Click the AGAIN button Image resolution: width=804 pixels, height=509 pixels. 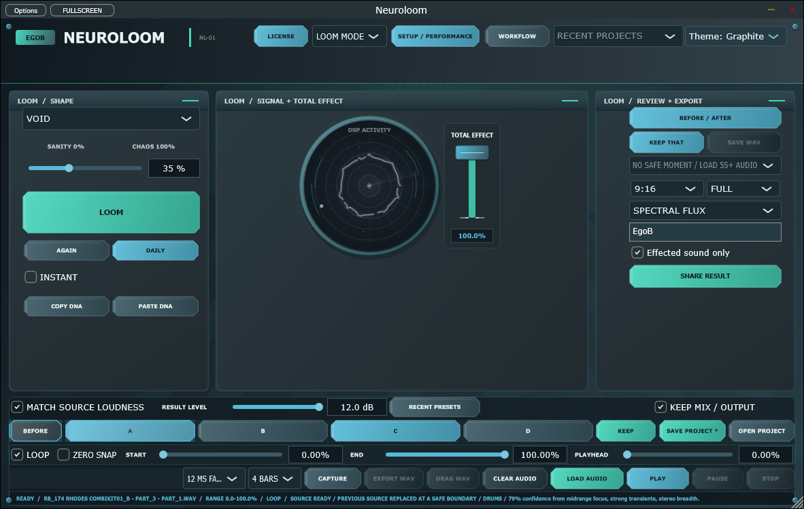point(67,250)
